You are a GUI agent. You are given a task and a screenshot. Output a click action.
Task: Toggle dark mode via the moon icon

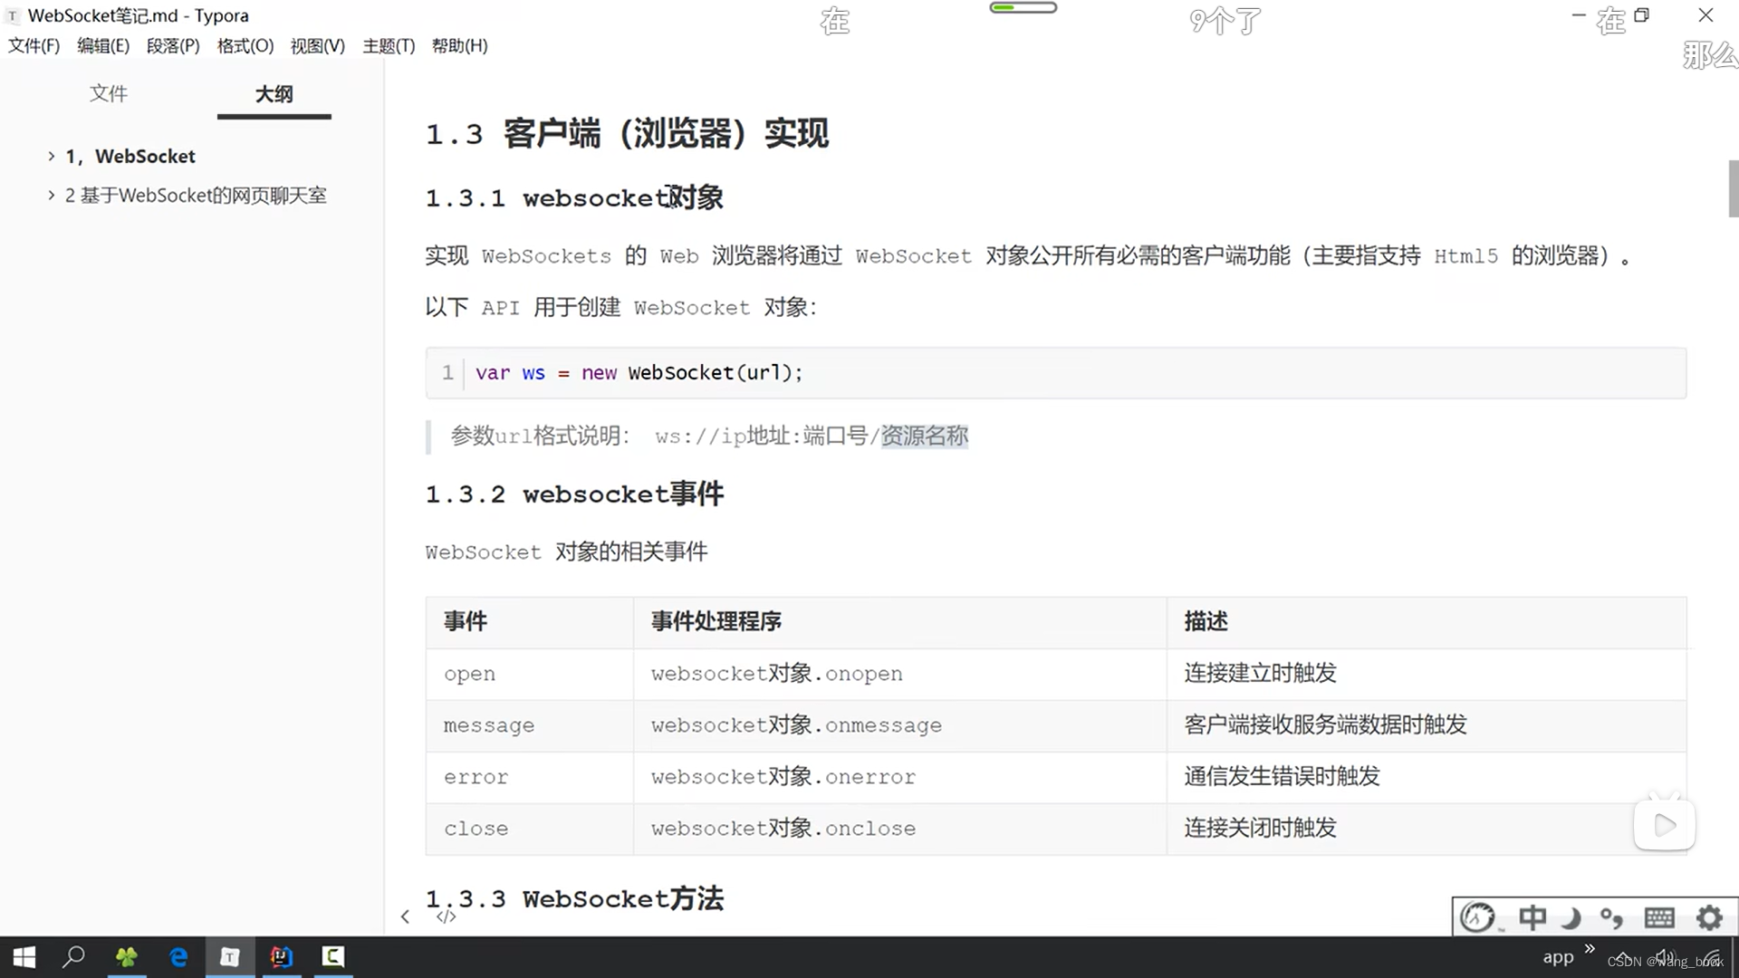point(1571,917)
